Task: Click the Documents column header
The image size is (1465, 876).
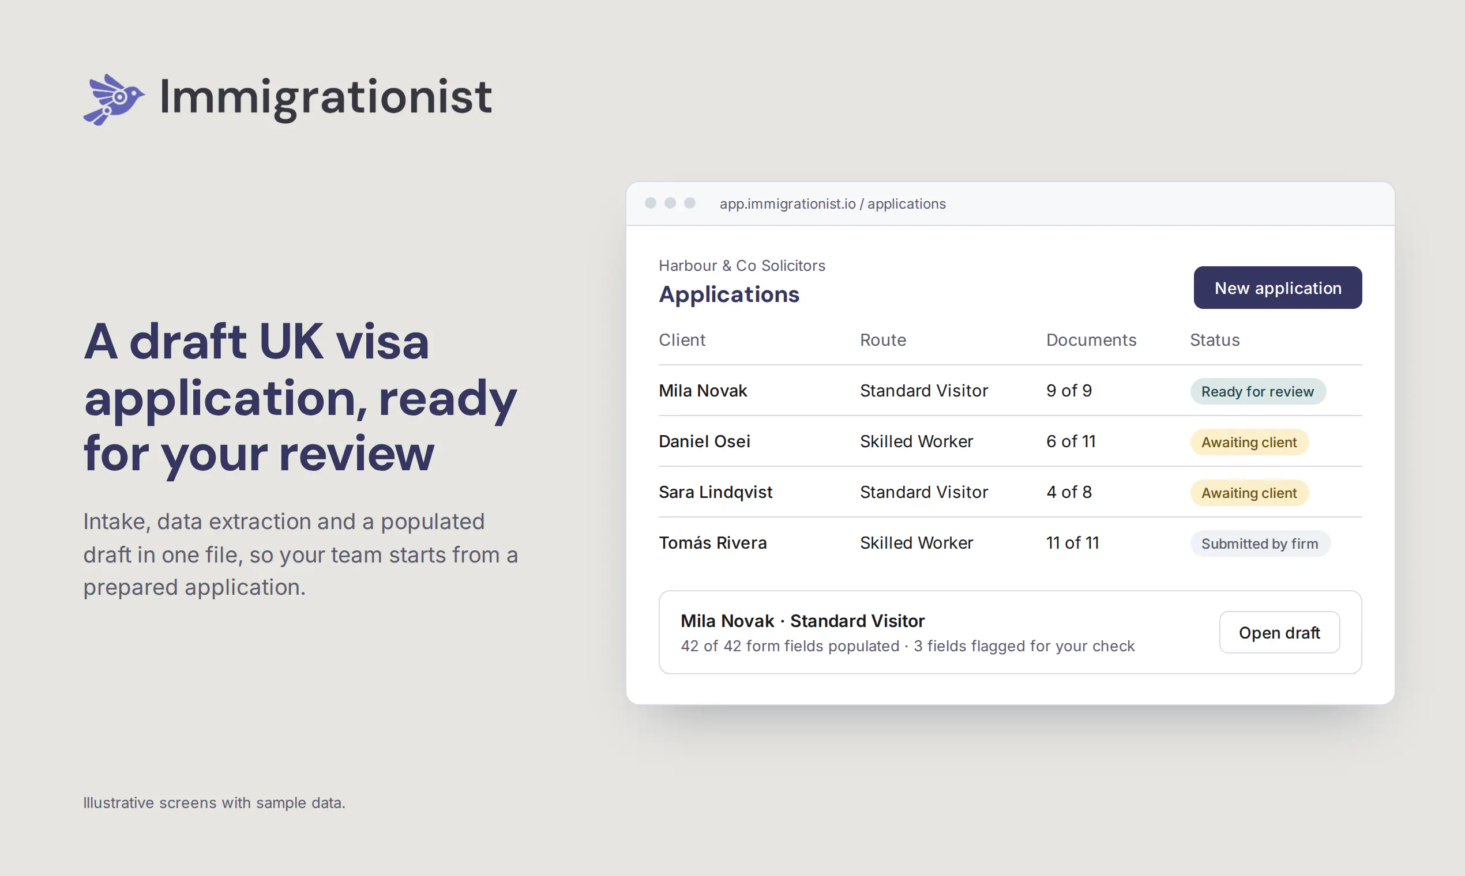Action: point(1091,339)
